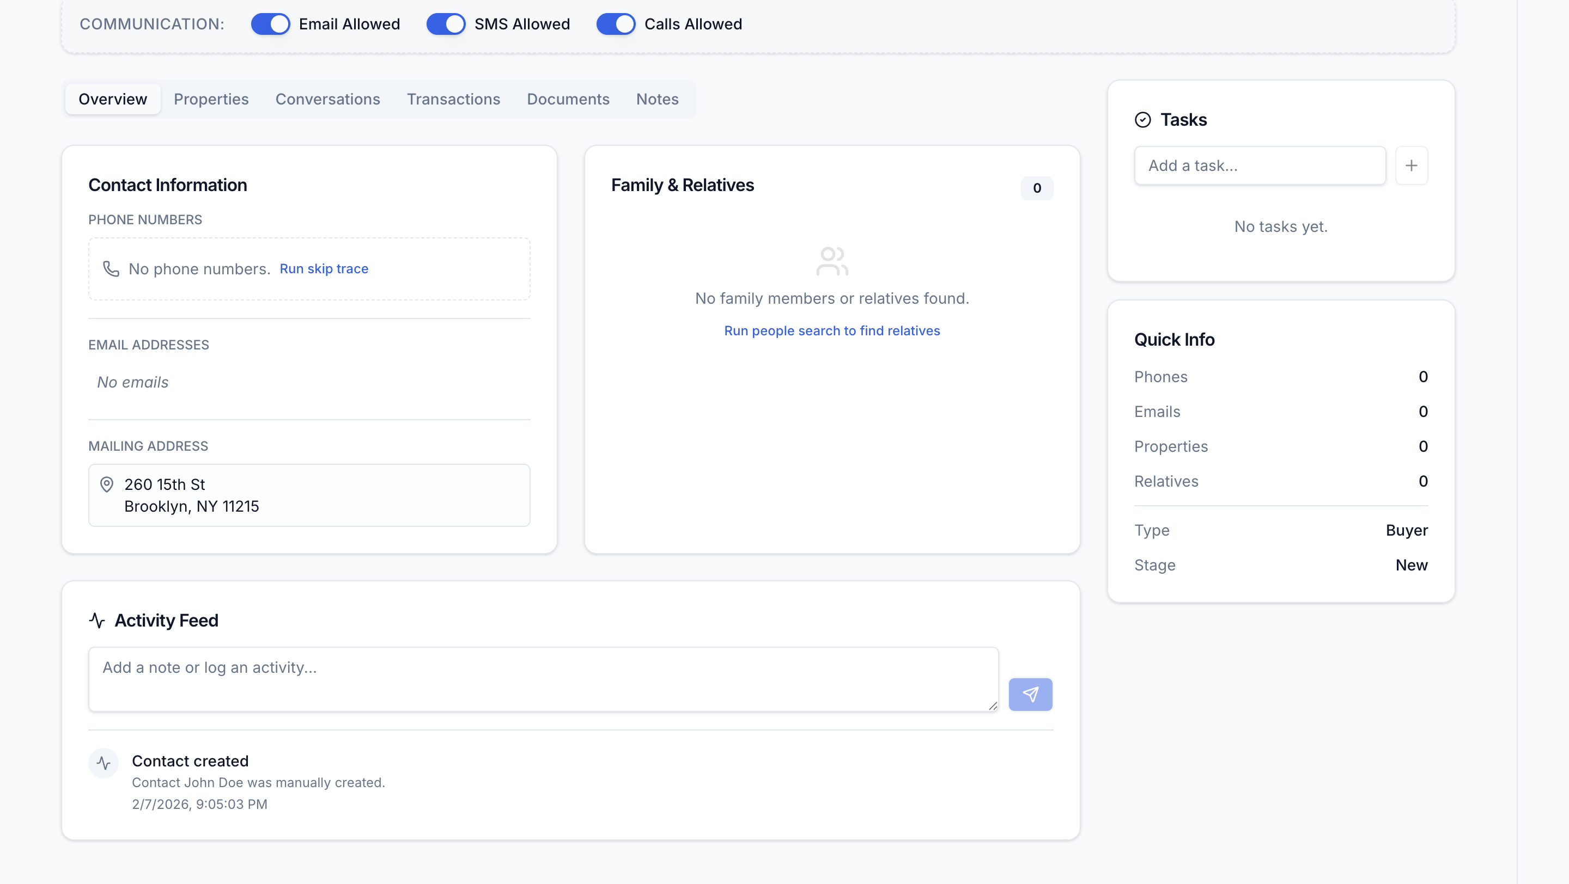Click the people icon in Family & Relatives
1569x884 pixels.
coord(831,261)
